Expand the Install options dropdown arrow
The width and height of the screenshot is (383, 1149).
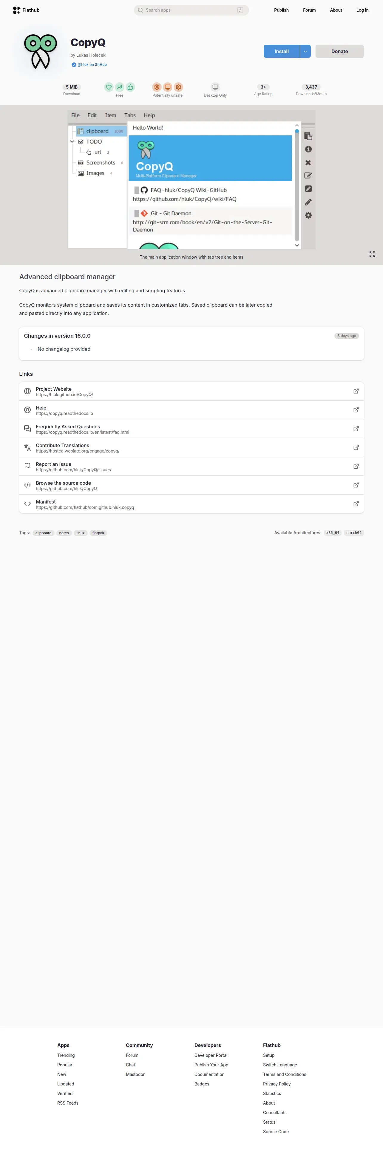[x=305, y=51]
